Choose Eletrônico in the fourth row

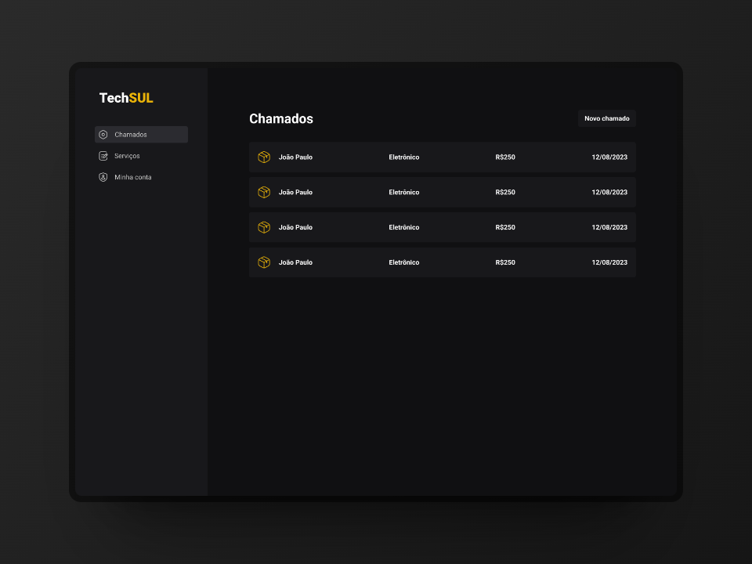pyautogui.click(x=403, y=262)
